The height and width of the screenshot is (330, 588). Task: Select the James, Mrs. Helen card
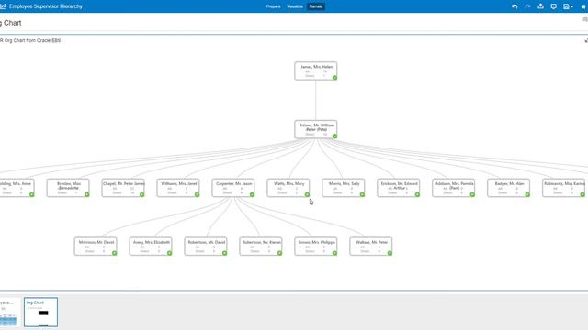tap(316, 71)
